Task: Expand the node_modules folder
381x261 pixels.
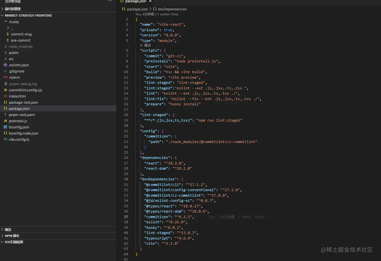Action: [x=58, y=46]
